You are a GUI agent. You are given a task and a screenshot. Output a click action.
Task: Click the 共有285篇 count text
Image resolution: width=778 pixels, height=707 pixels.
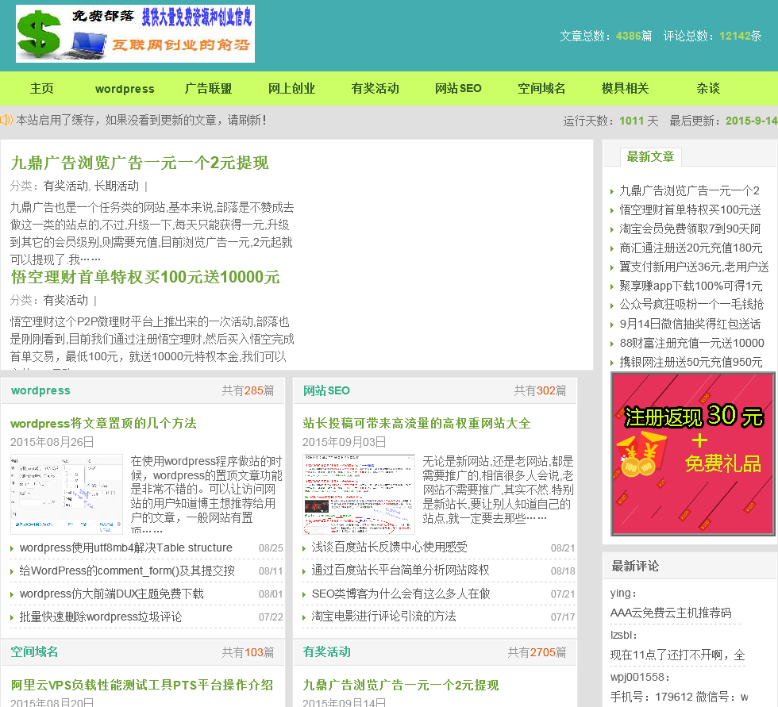click(x=248, y=390)
